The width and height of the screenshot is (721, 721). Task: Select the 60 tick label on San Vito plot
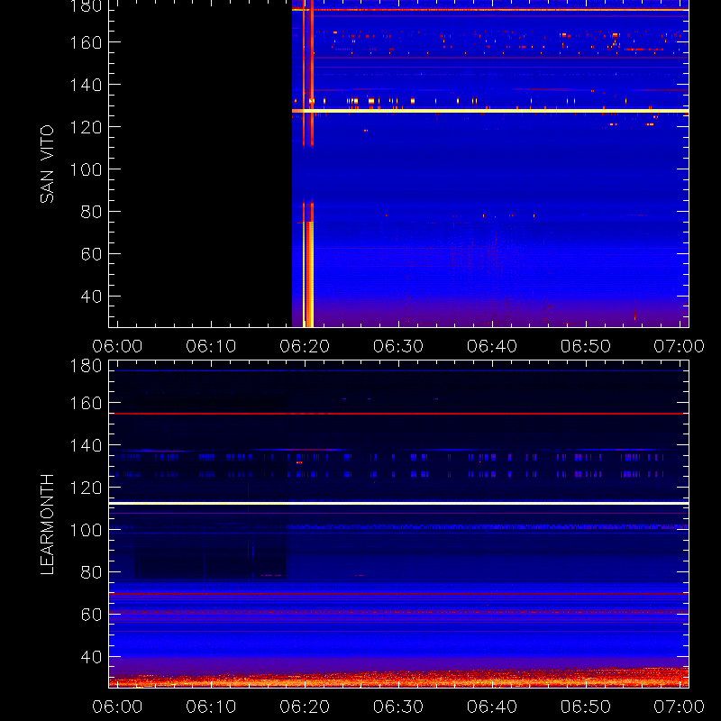pyautogui.click(x=91, y=254)
